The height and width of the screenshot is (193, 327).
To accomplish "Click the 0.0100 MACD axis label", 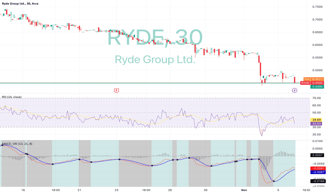I will tap(318, 141).
